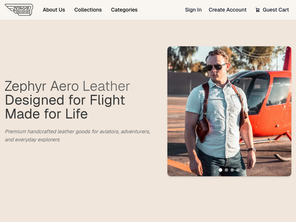
Task: Show the fourth carousel slide via last dot
Action: point(238,170)
